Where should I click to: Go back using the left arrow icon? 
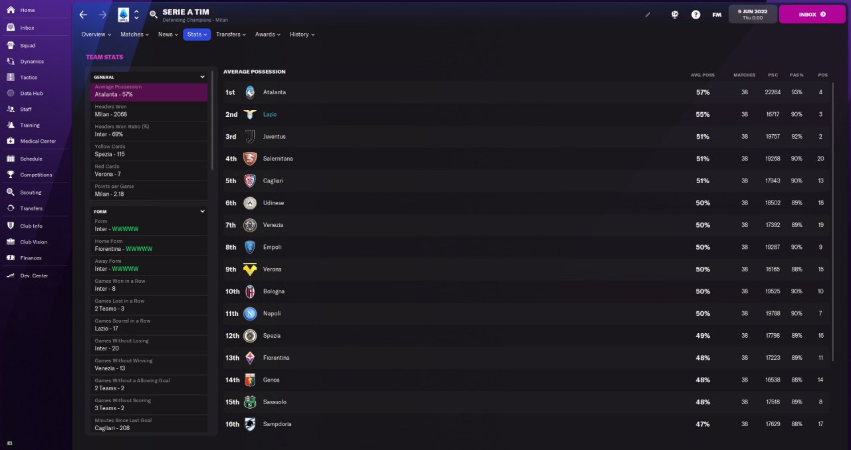click(x=83, y=15)
